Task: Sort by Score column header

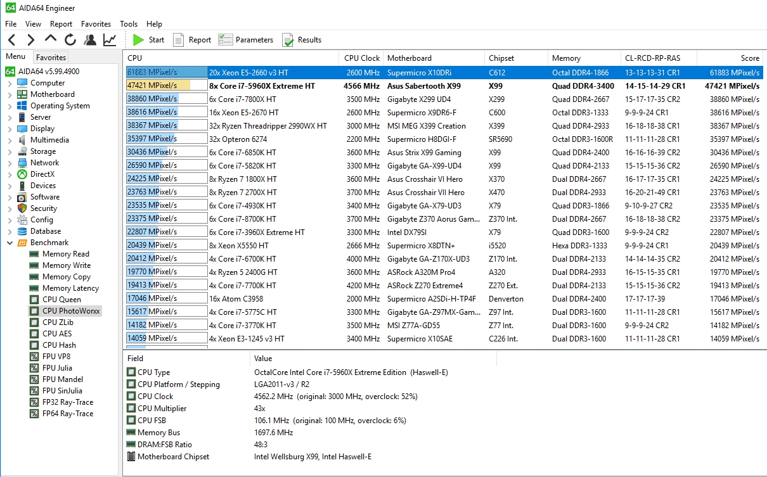Action: [x=732, y=58]
